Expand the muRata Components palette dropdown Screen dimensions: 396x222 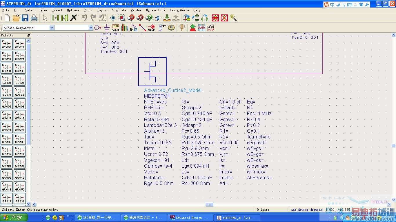52,28
